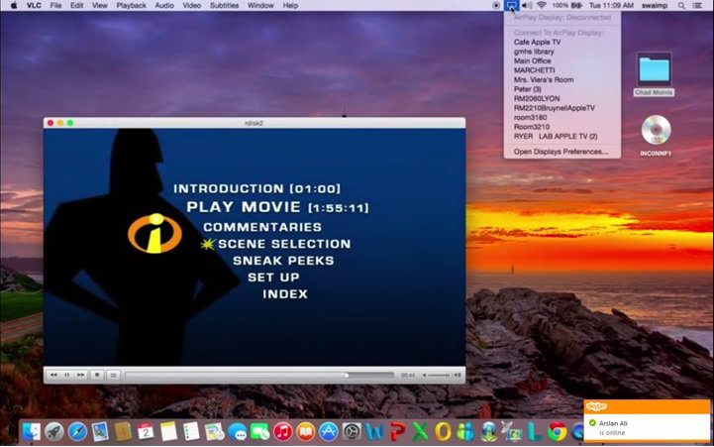Pause playback in the VLC controls
The height and width of the screenshot is (447, 714).
(x=66, y=375)
